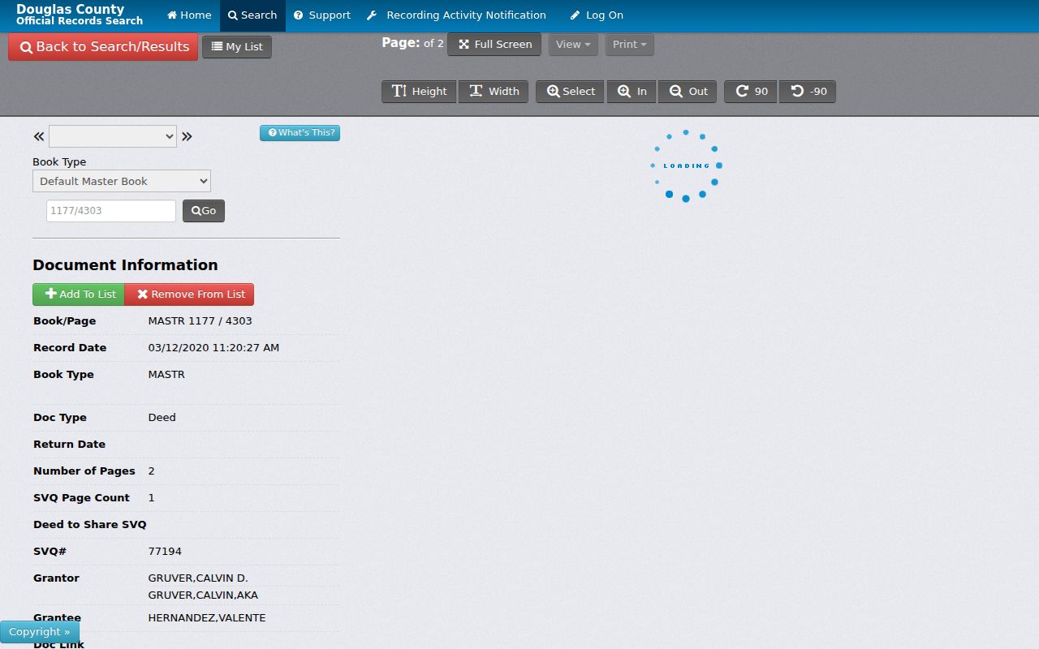1039x649 pixels.
Task: Open My List
Action: coord(237,47)
